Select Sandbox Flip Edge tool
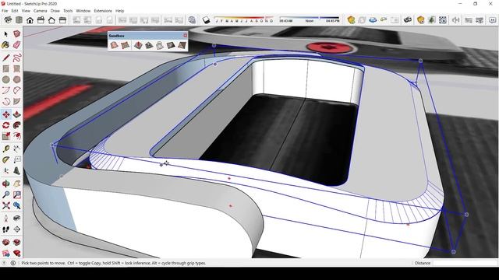Image resolution: width=499 pixels, height=280 pixels. click(x=182, y=45)
